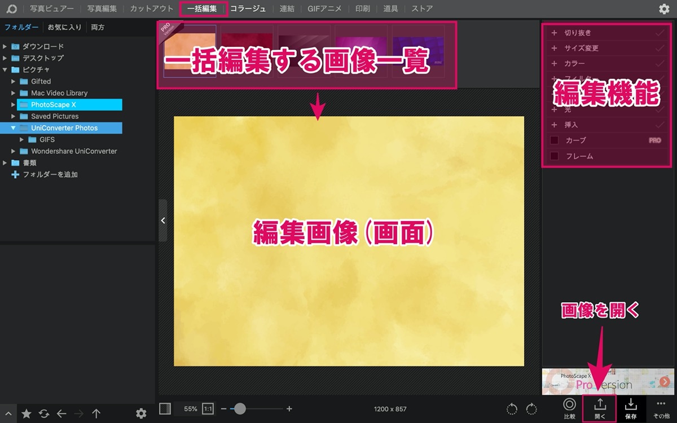Switch to the コラージュ tab
This screenshot has height=423, width=677.
pos(248,8)
